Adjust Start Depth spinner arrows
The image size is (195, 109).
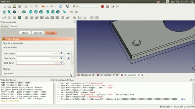pyautogui.click(x=65, y=54)
